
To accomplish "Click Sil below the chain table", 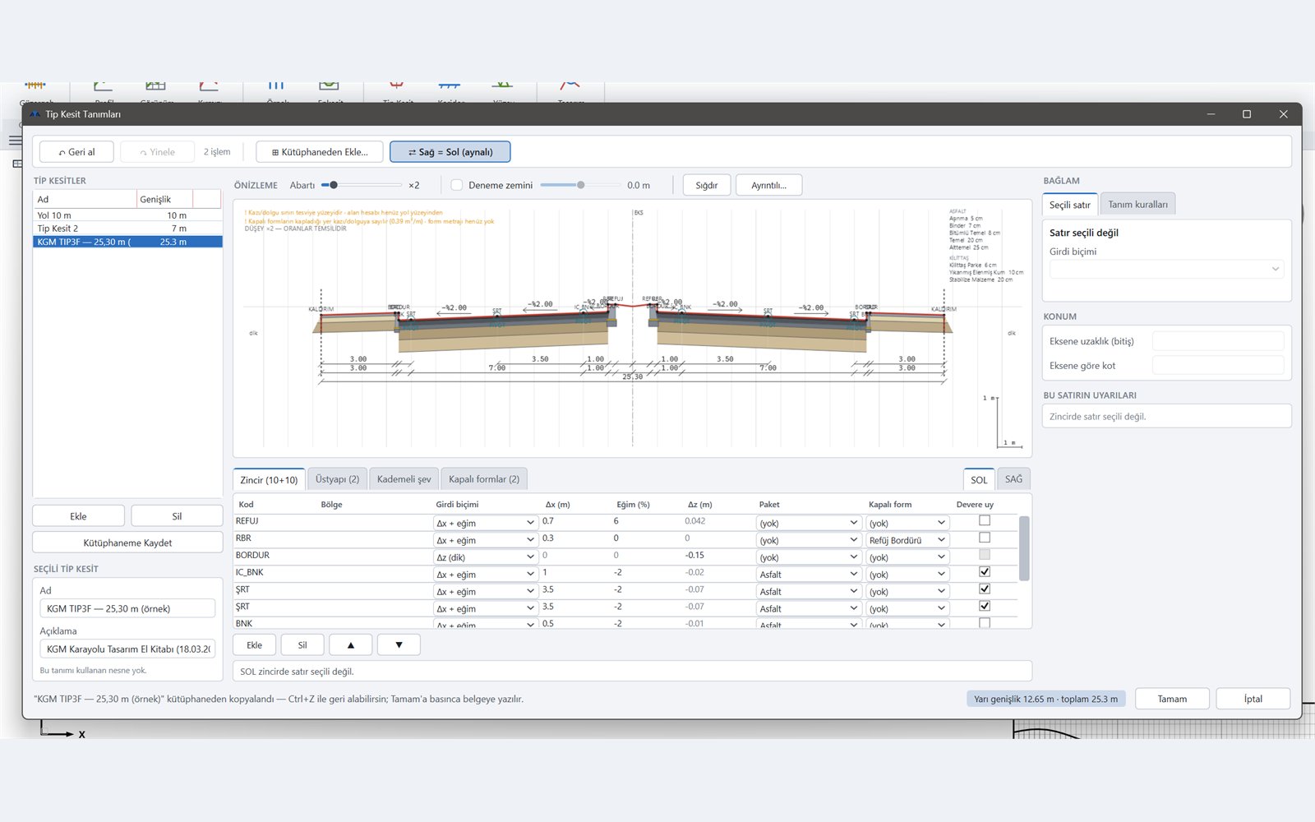I will [302, 645].
